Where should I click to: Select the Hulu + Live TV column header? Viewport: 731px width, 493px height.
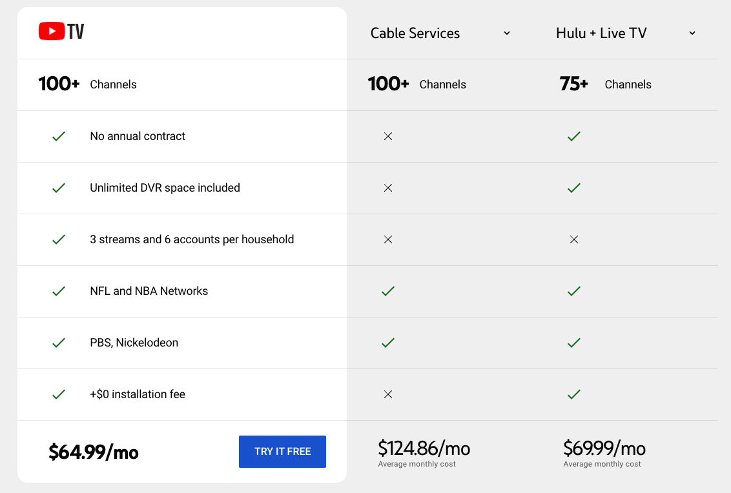[601, 34]
